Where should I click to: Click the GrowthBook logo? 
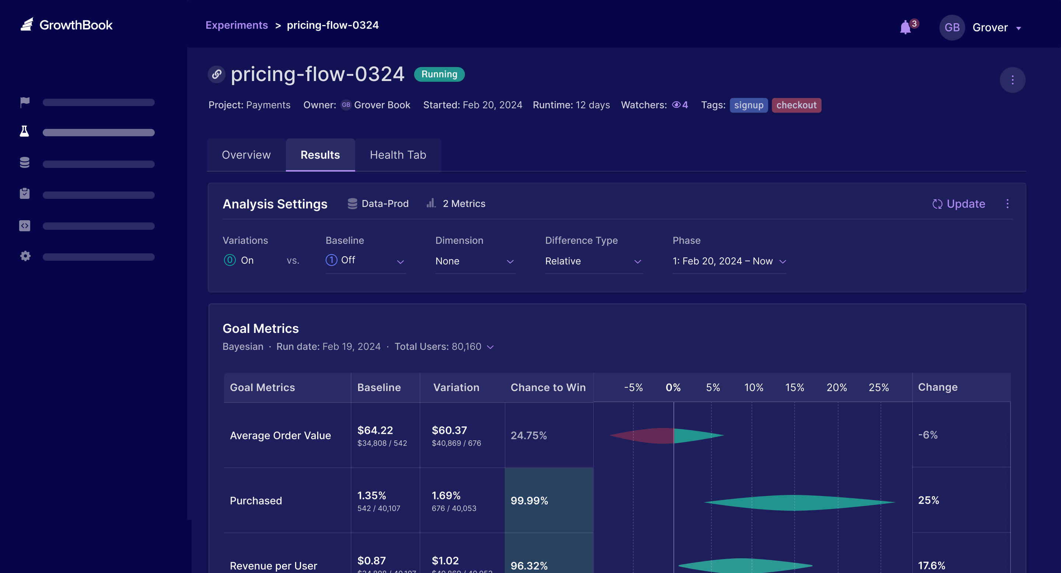[x=66, y=25]
